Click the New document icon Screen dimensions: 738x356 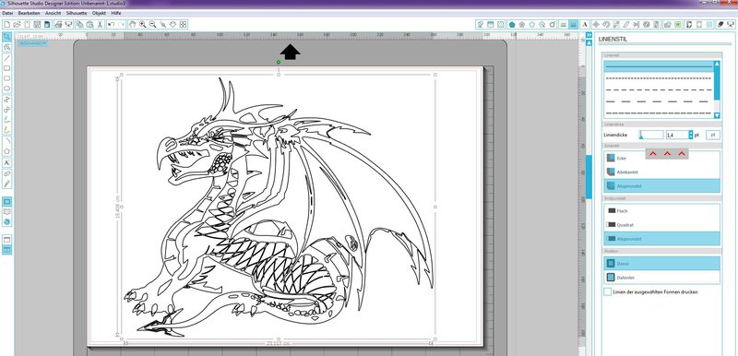6,24
